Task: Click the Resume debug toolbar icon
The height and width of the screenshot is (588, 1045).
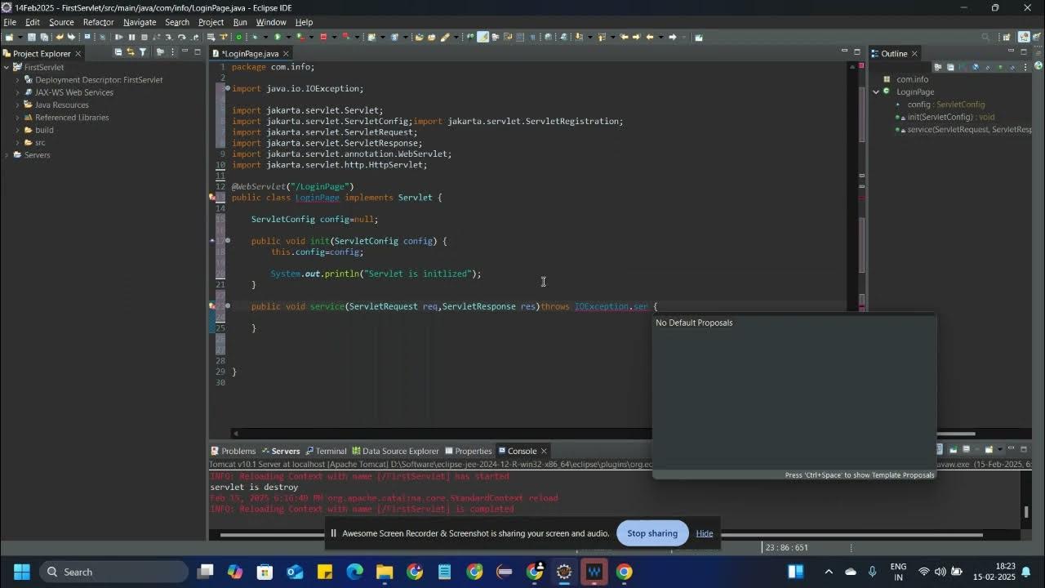Action: (x=118, y=37)
